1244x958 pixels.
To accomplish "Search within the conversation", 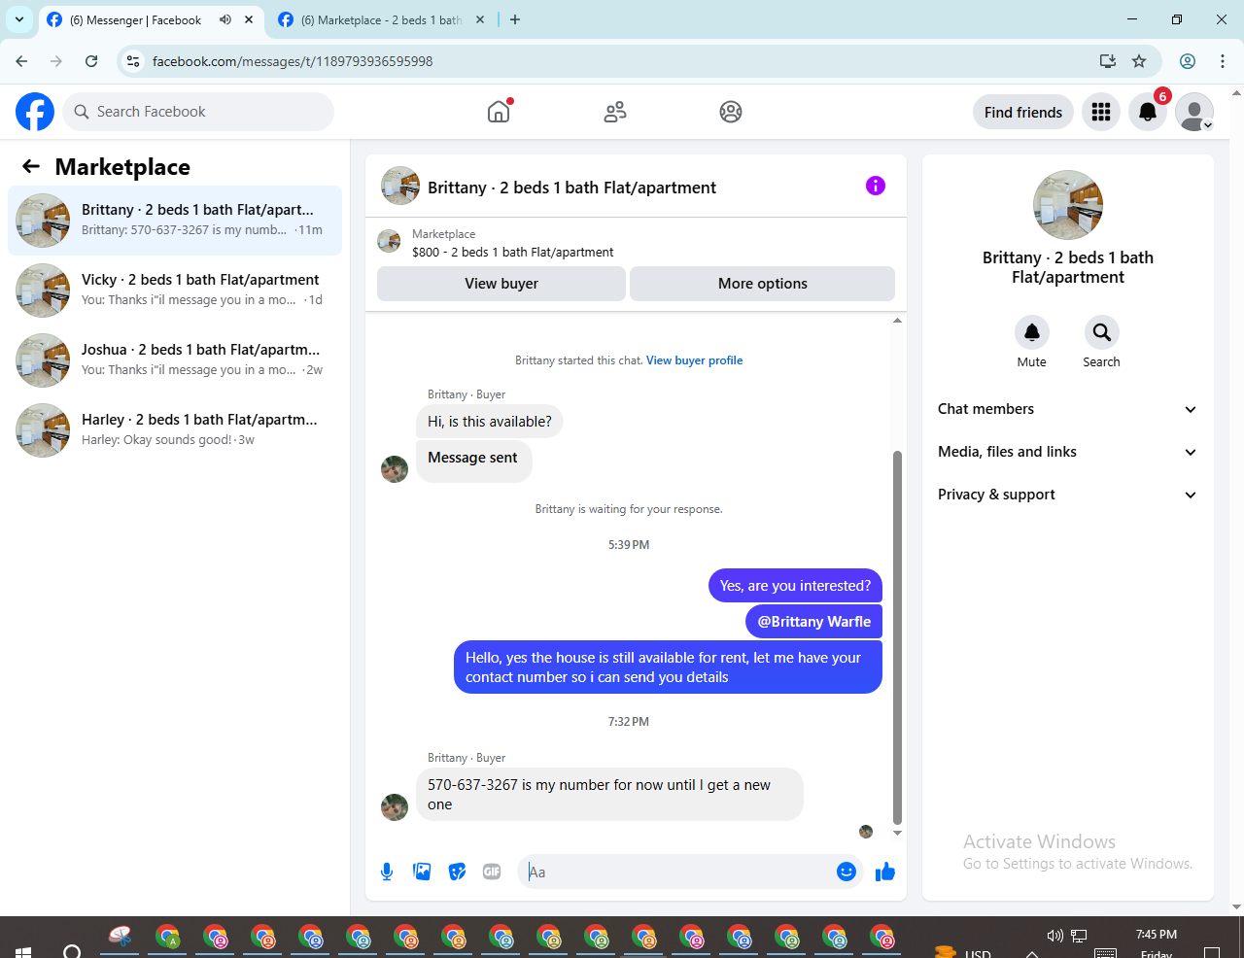I will tap(1101, 332).
